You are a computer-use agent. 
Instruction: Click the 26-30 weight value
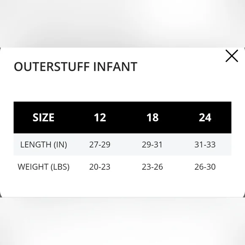coord(205,167)
